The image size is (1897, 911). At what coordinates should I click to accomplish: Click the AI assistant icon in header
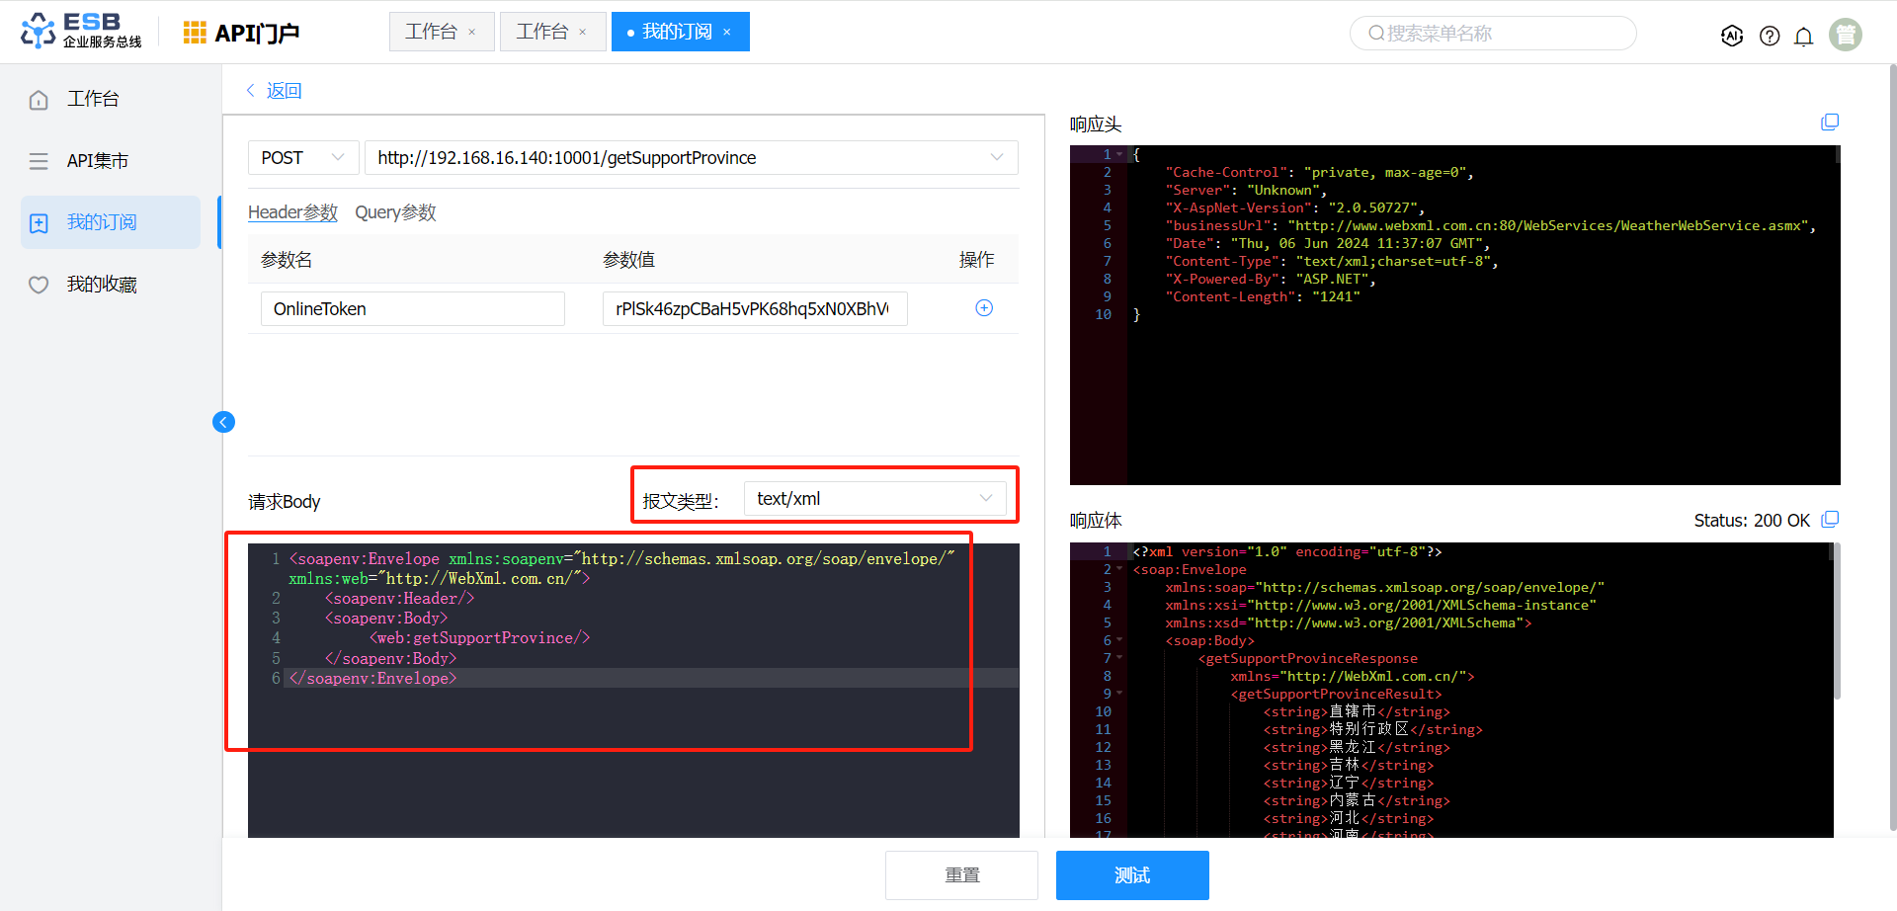tap(1731, 36)
